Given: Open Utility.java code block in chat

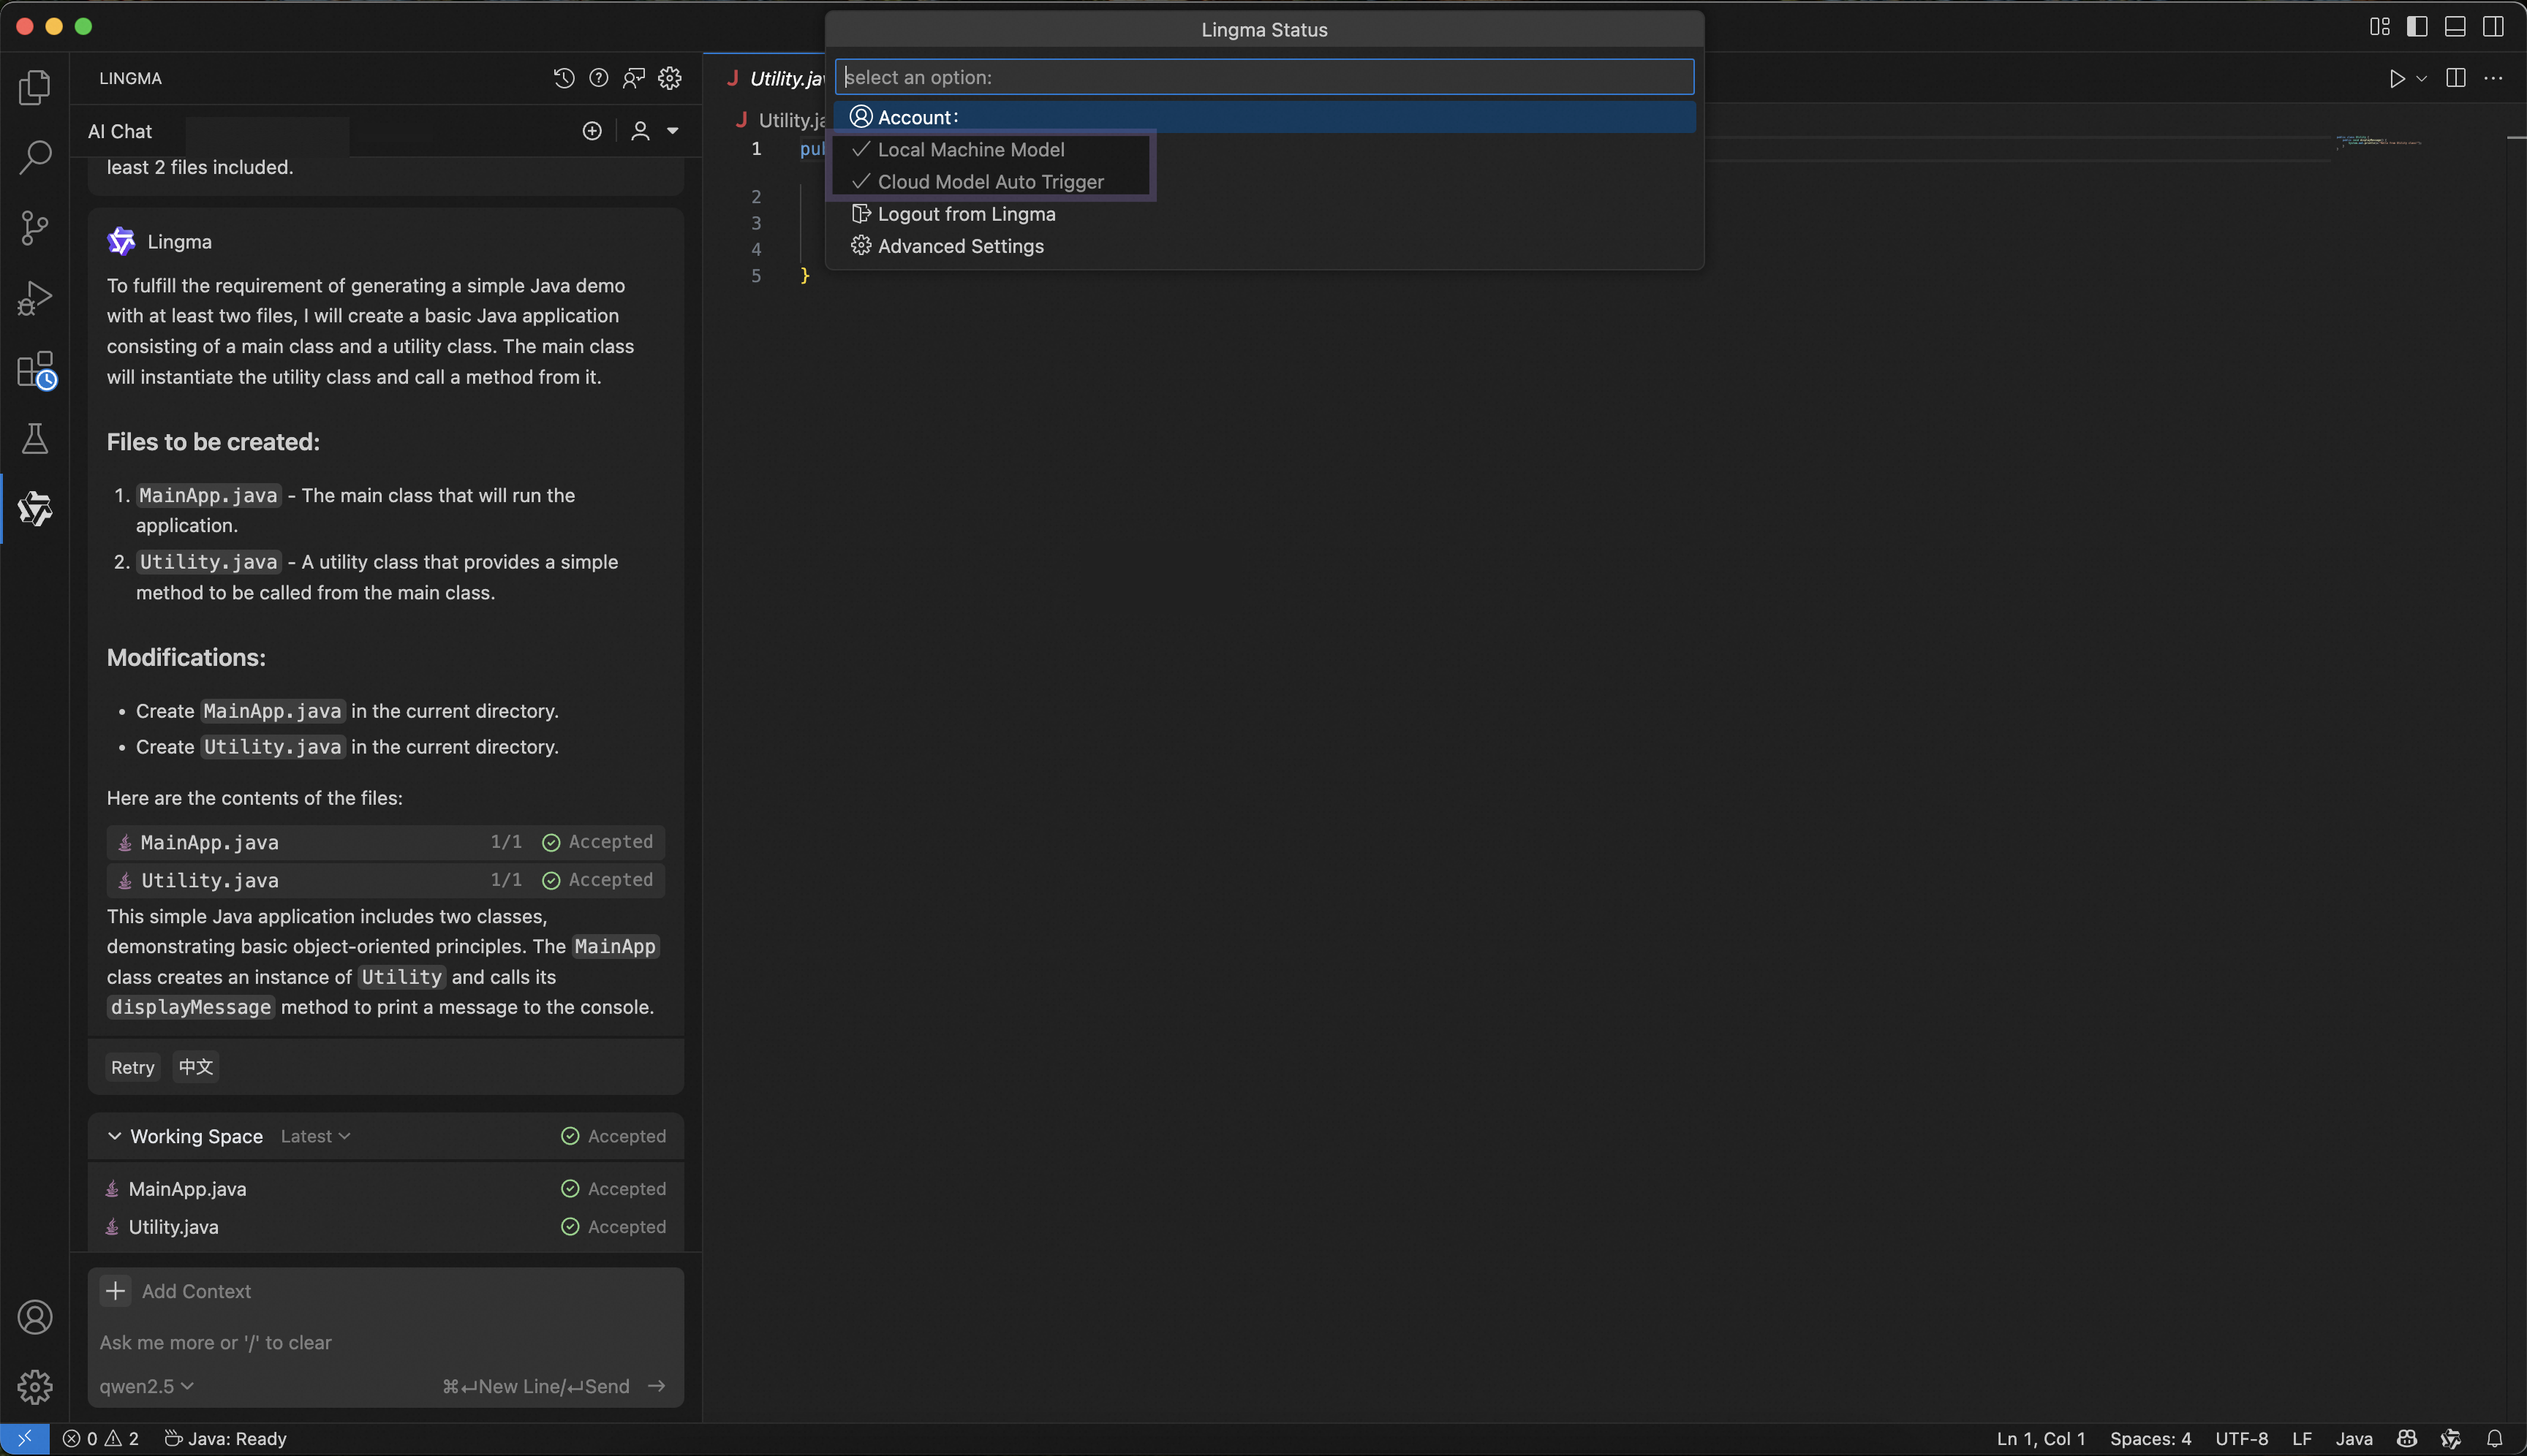Looking at the screenshot, I should (x=386, y=880).
